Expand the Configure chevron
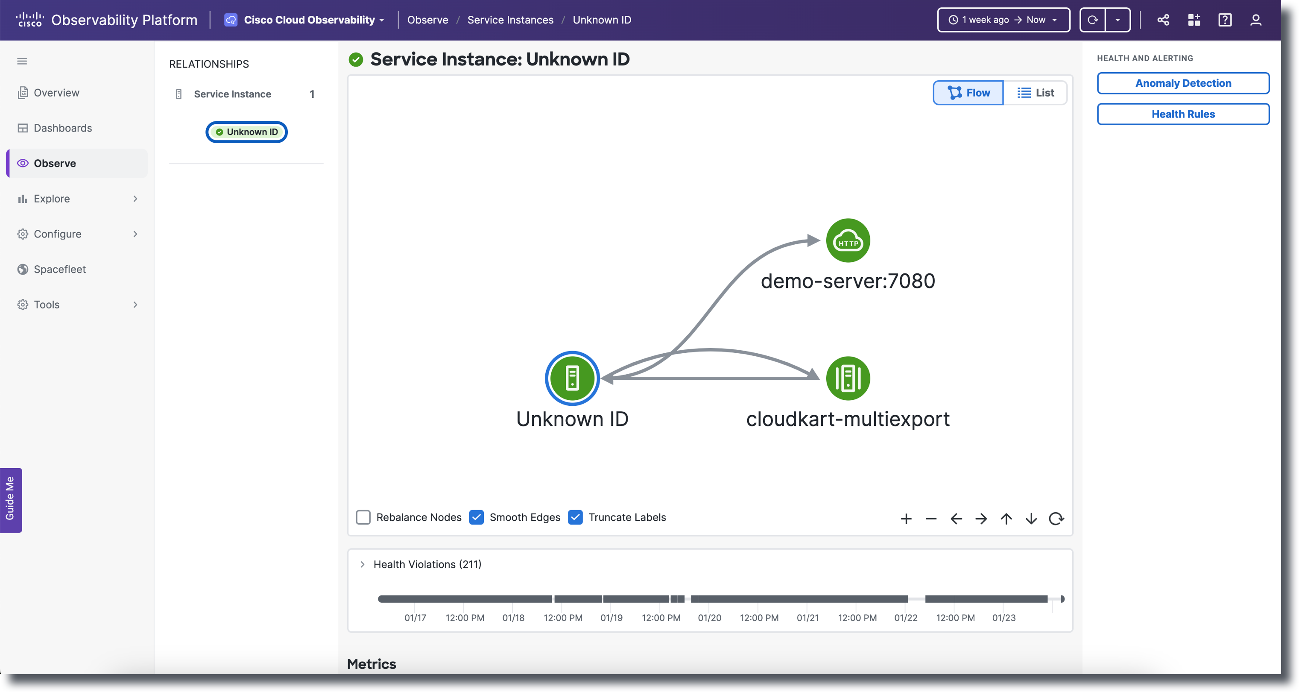Viewport: 1299px width, 692px height. [x=135, y=234]
